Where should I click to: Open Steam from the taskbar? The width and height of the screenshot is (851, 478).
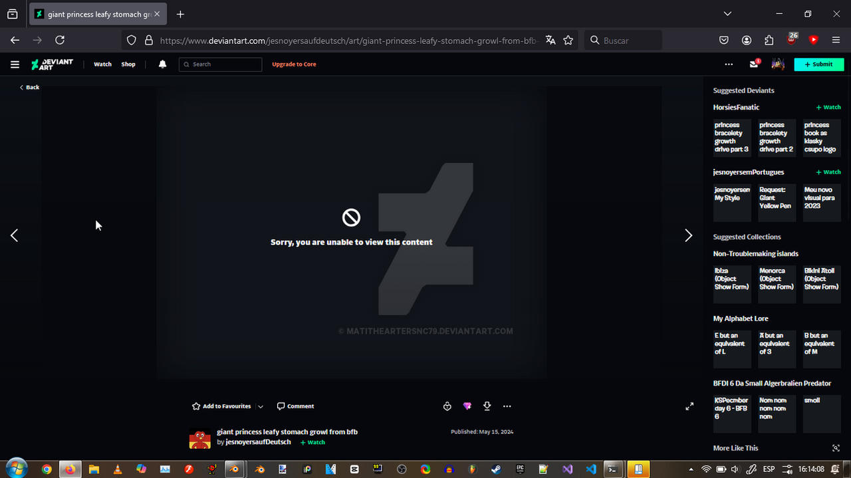496,469
